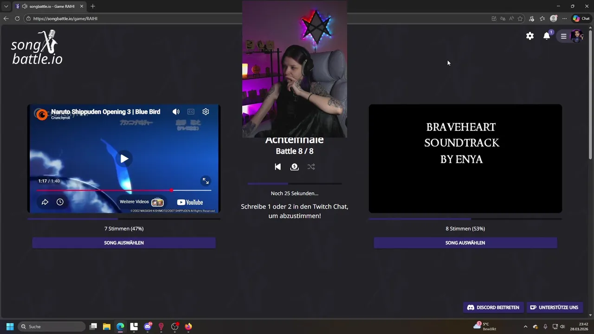The height and width of the screenshot is (334, 594).
Task: Open a new browser tab
Action: (x=93, y=6)
